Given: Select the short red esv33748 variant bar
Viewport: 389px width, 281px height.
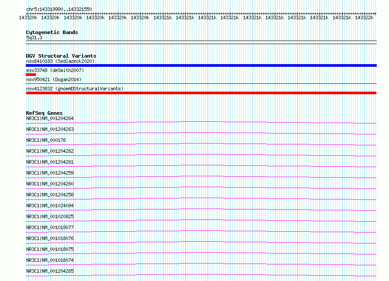Looking at the screenshot, I should click(x=31, y=75).
